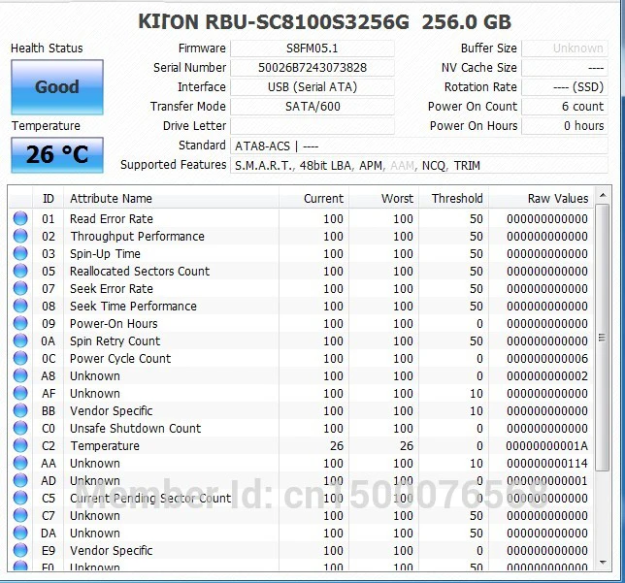Click the status orb for Reallocated Sectors Count
The width and height of the screenshot is (625, 583).
(20, 271)
